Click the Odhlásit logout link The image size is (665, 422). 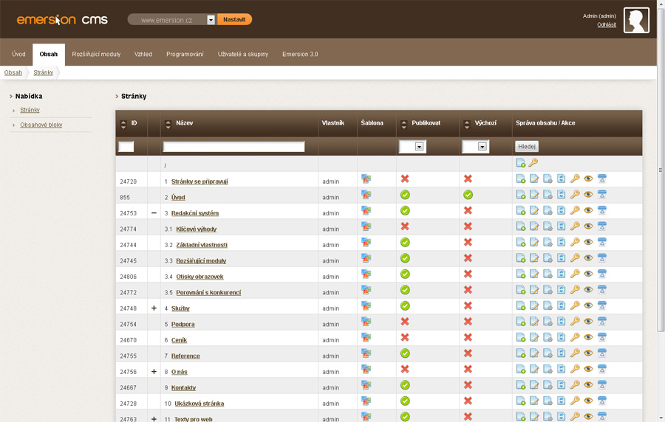point(606,25)
